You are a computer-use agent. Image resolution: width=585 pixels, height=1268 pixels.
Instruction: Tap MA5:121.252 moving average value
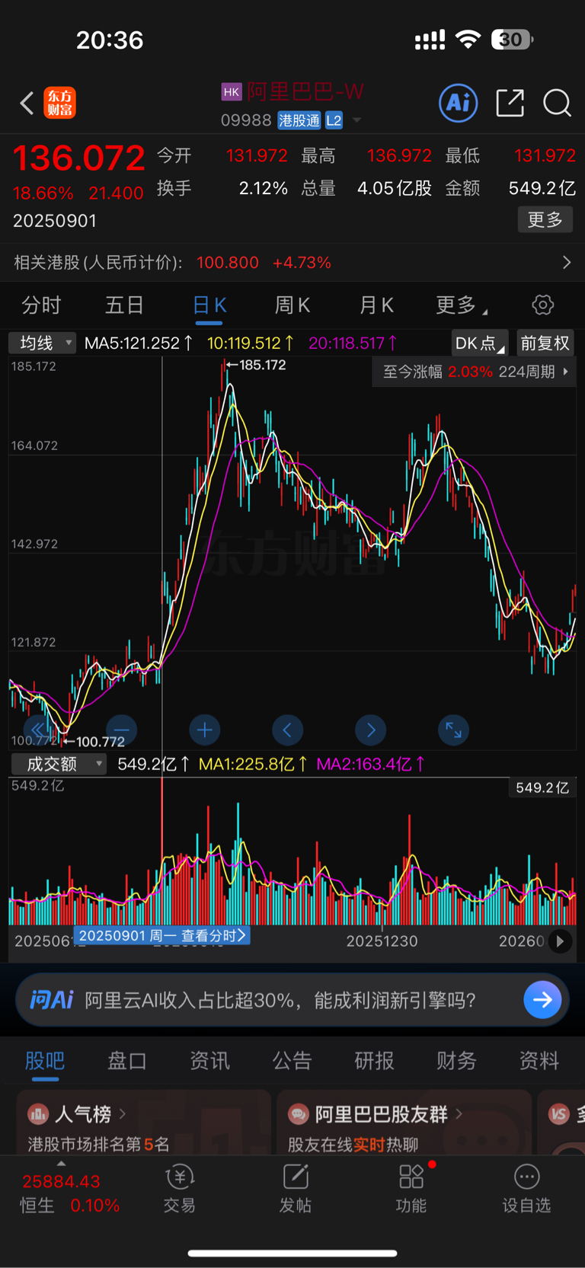click(138, 343)
